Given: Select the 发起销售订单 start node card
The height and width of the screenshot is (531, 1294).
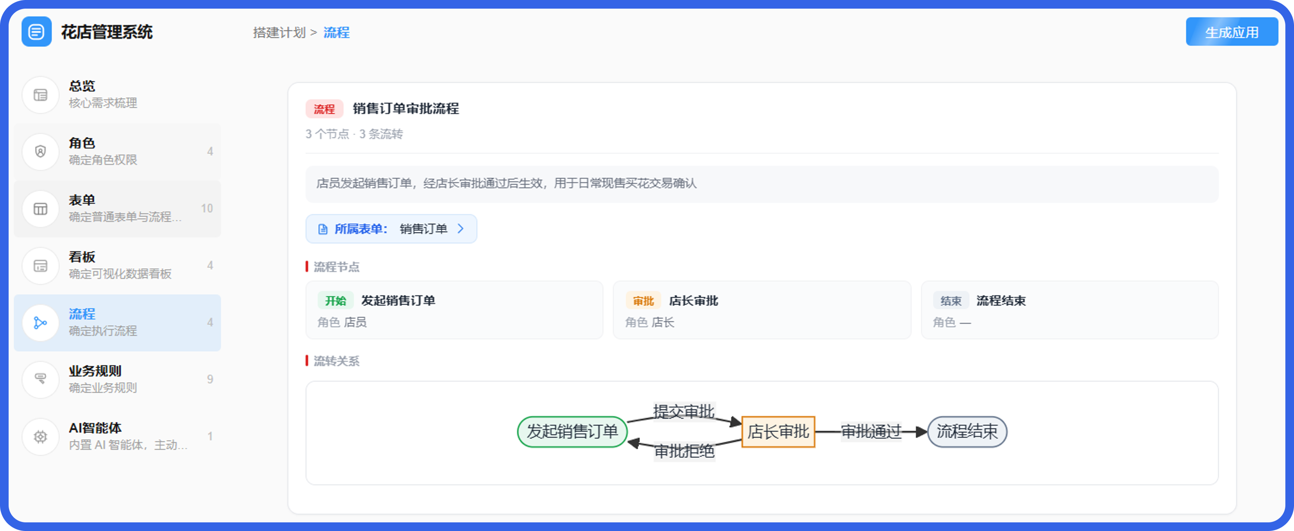Looking at the screenshot, I should (454, 310).
